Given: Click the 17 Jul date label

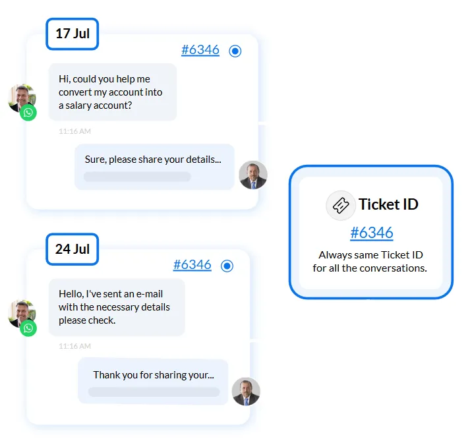Looking at the screenshot, I should coord(73,34).
